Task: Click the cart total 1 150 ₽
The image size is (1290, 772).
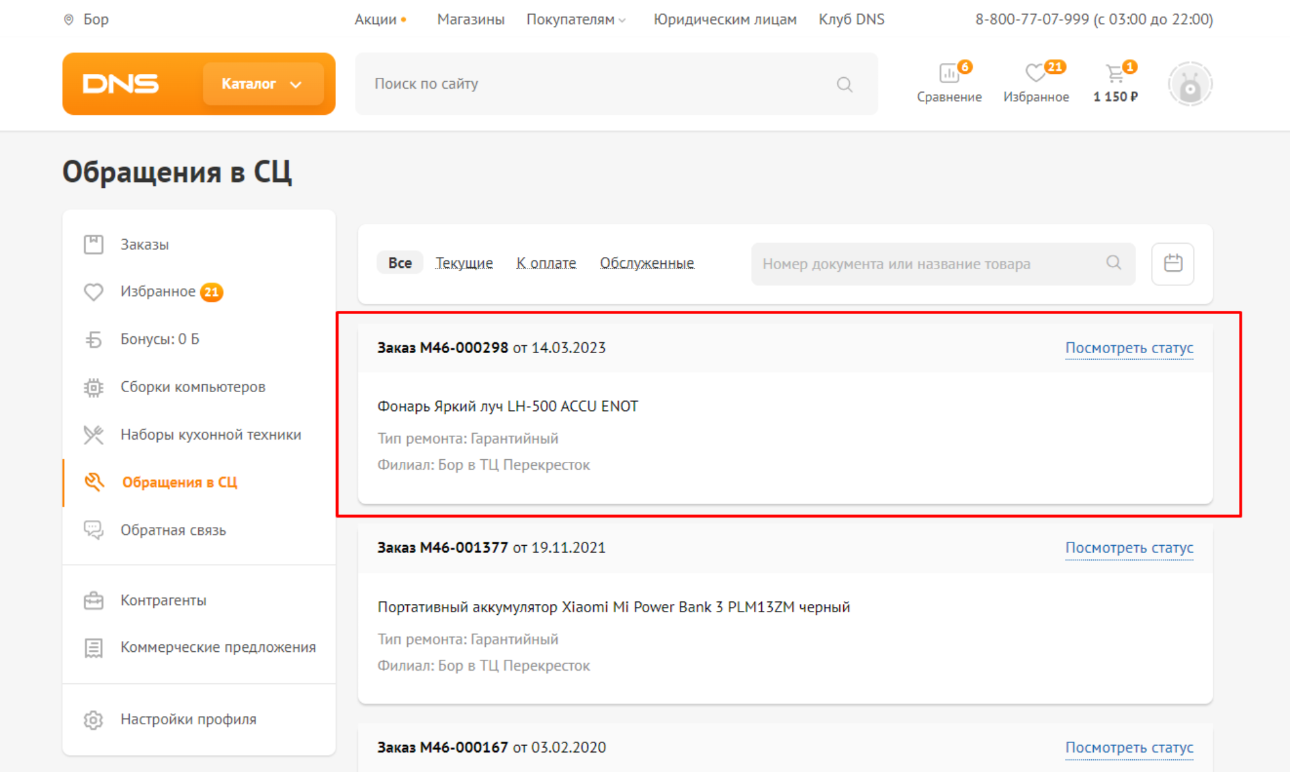Action: 1115,97
